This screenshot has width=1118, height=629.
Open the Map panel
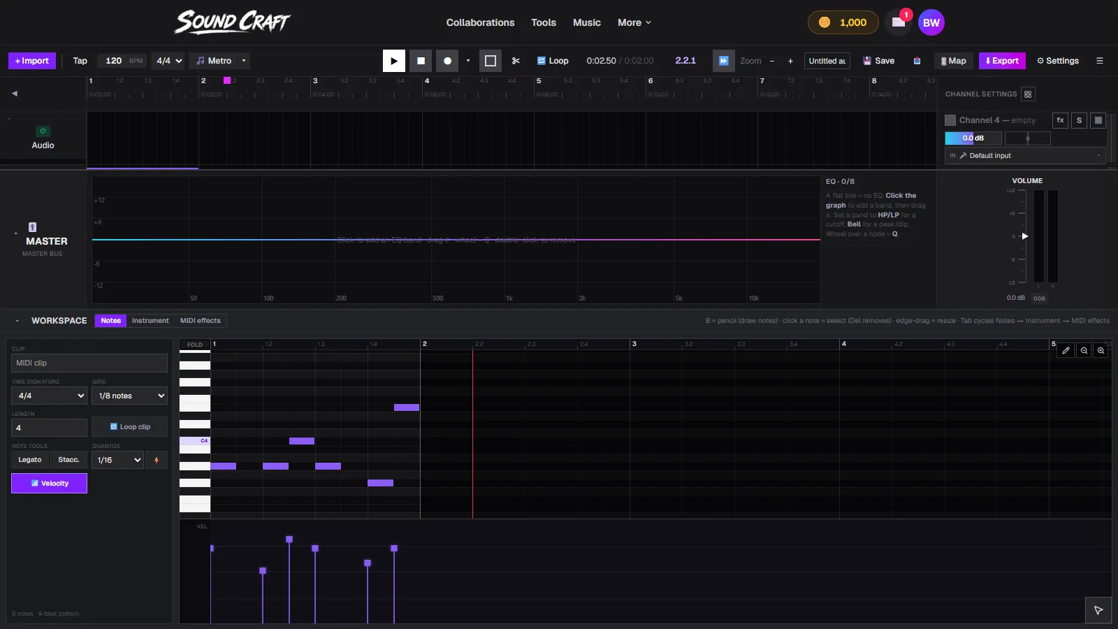(x=953, y=61)
